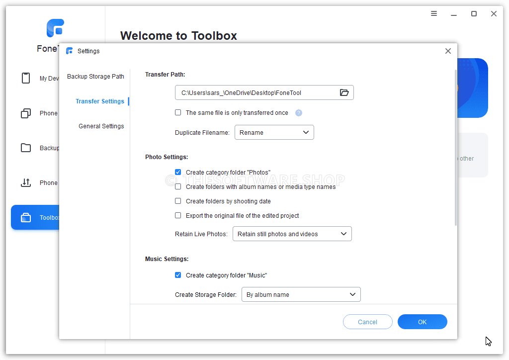Switch to Backup Storage Path tab
The height and width of the screenshot is (360, 509).
[x=95, y=77]
